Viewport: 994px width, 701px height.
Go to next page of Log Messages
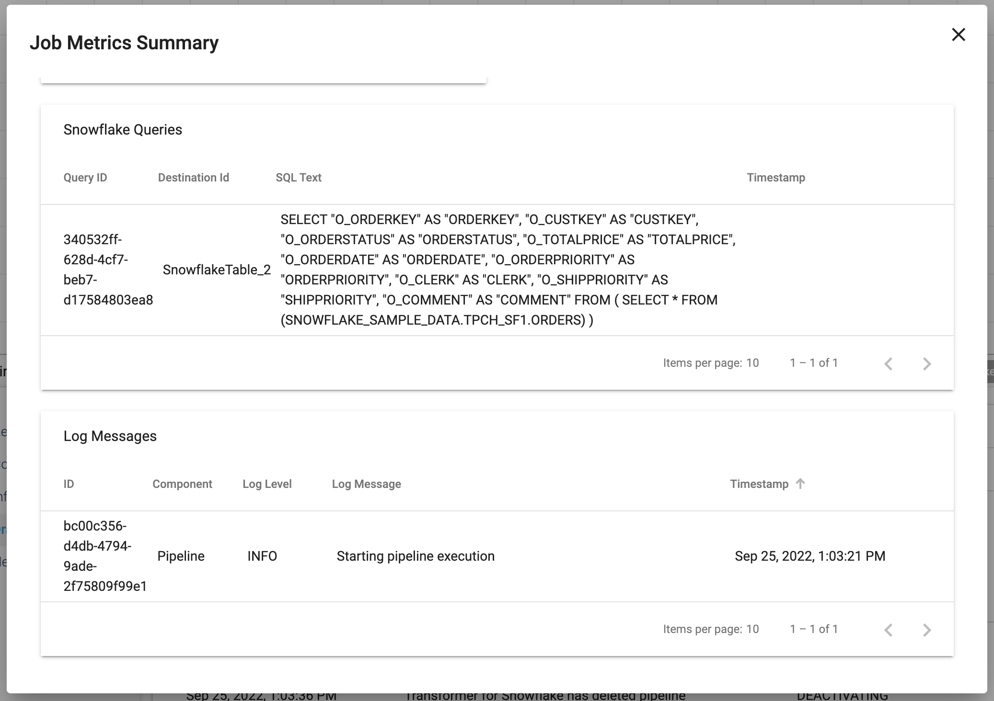(926, 629)
